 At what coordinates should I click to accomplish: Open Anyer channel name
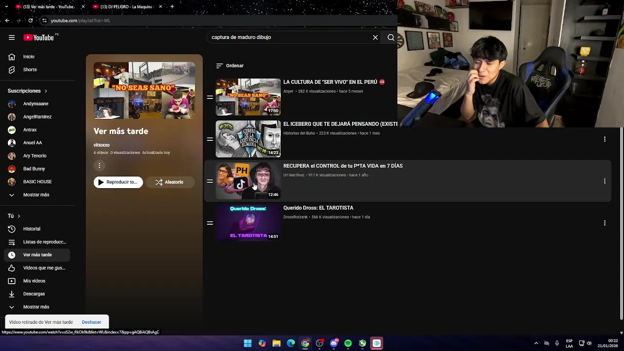coord(288,92)
